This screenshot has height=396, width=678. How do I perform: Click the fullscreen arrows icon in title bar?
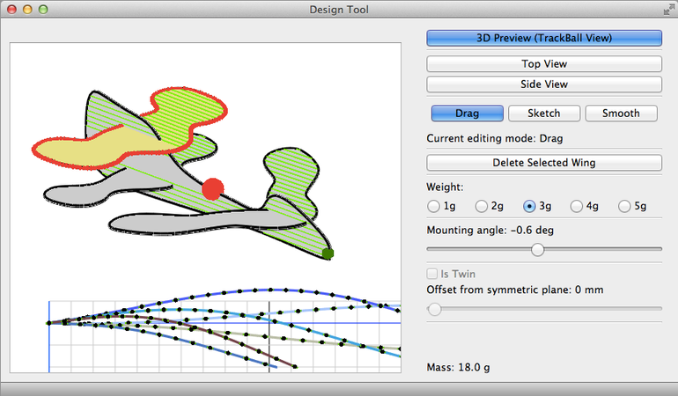pyautogui.click(x=667, y=9)
